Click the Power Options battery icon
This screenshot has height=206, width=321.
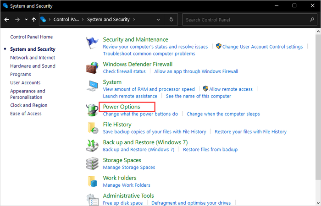(x=92, y=110)
